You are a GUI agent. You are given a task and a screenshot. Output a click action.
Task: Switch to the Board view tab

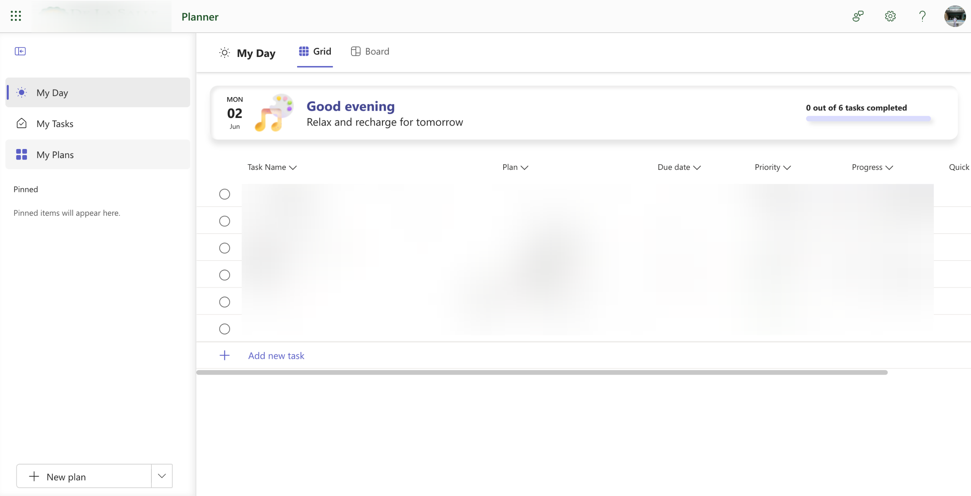(370, 51)
